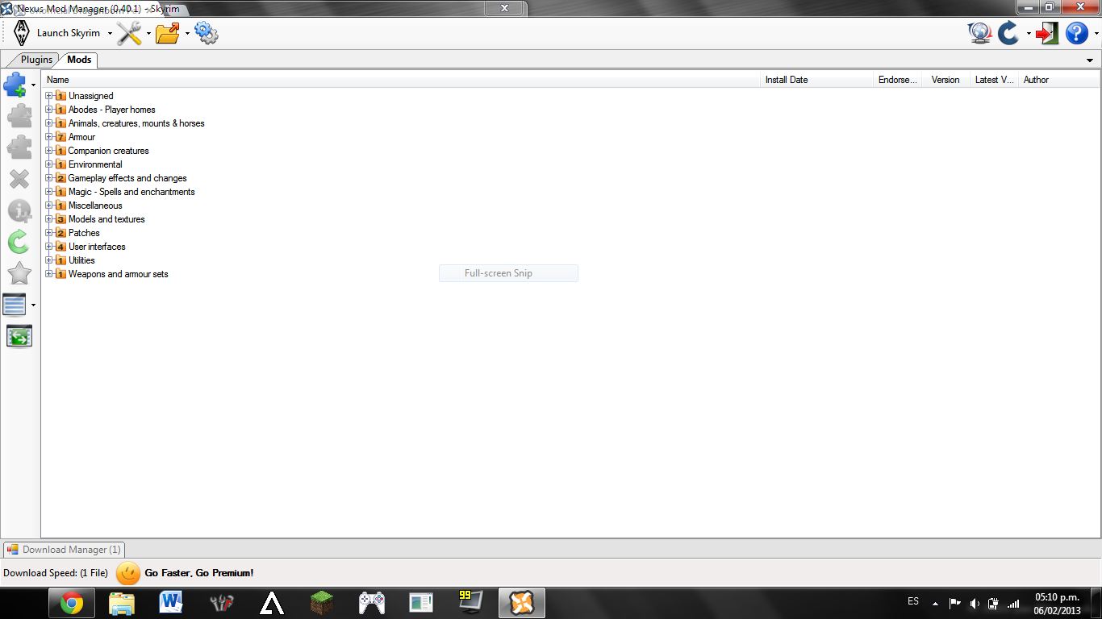Expand Gameplay effects and changes category
1102x619 pixels.
pyautogui.click(x=49, y=178)
